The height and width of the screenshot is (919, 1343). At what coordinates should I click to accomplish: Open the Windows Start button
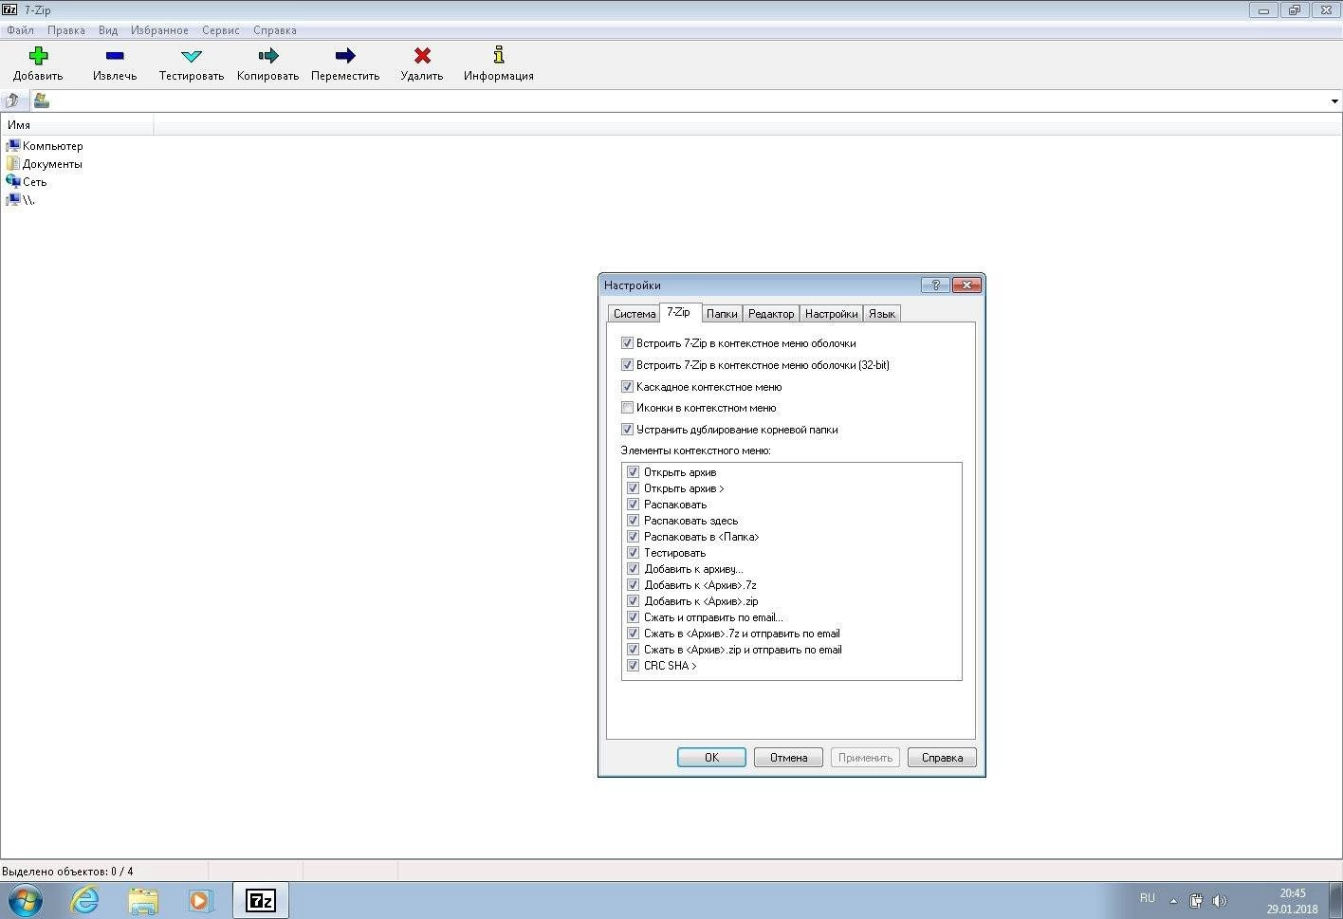point(26,899)
